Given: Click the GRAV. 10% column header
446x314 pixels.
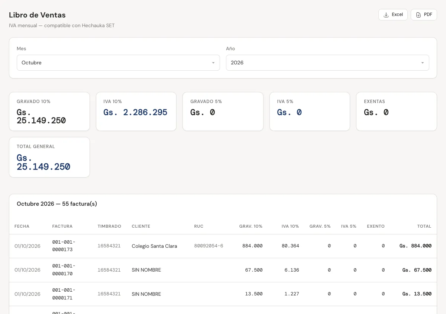Looking at the screenshot, I should 251,226.
